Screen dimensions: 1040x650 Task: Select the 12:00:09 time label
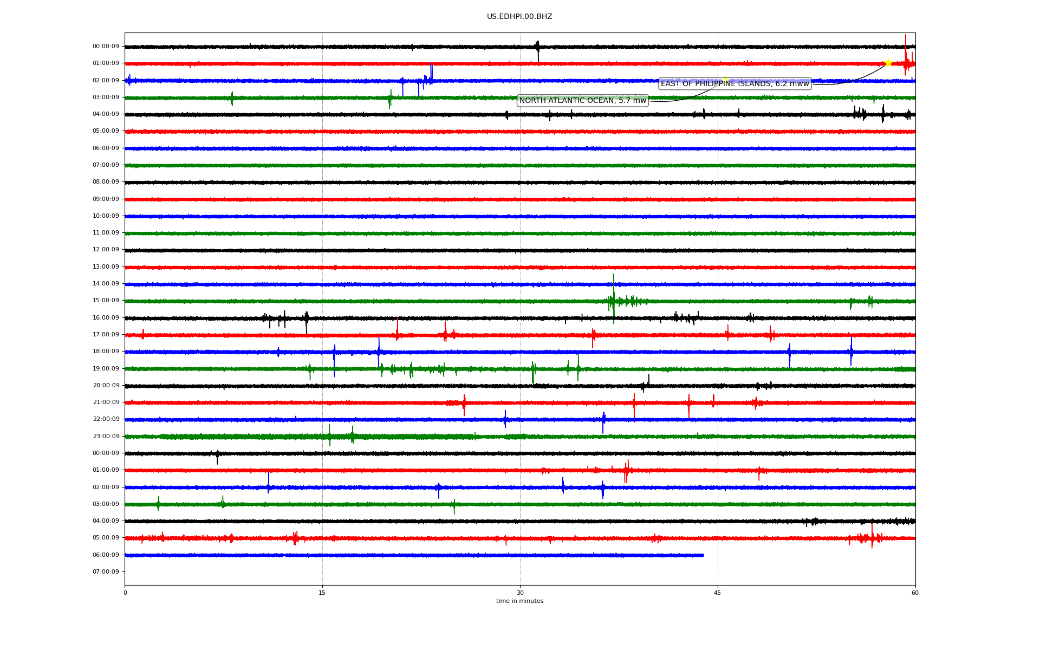pos(106,250)
